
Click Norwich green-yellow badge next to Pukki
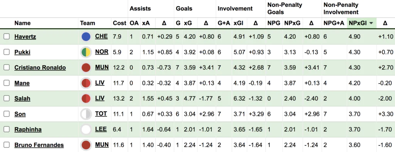[x=86, y=52]
